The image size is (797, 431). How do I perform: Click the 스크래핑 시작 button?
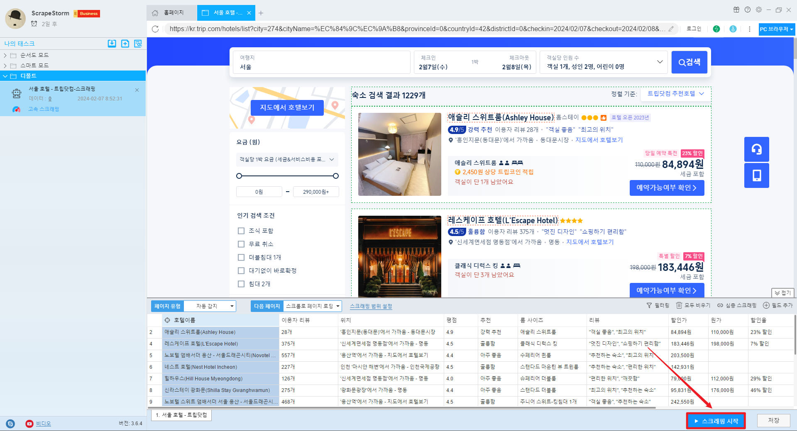[716, 421]
